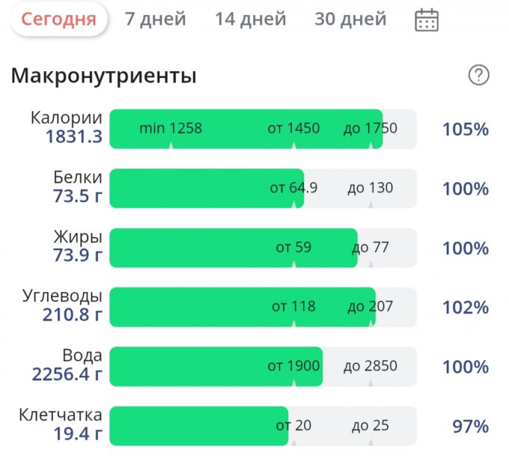Screen dimensions: 509x459
Task: Tap the Вода 2256.4 г label
Action: tap(67, 365)
